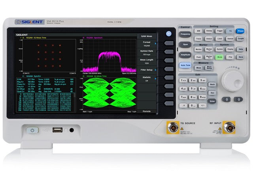This screenshot has width=253, height=190.
Task: Tap the green Mode key
Action: point(220,57)
